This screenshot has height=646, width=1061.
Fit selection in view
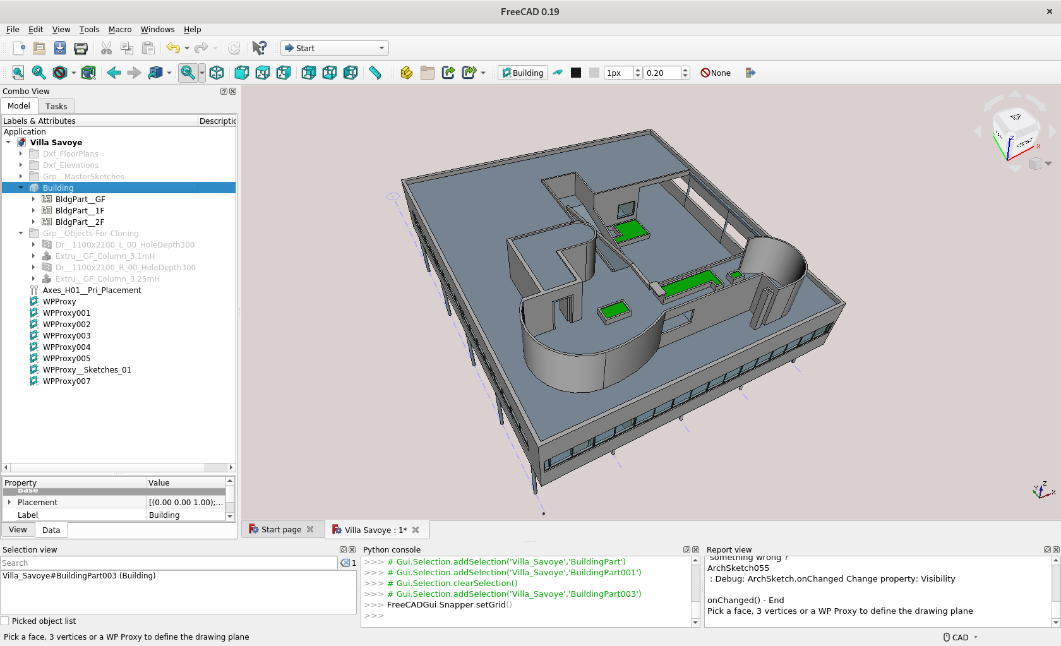pos(39,73)
